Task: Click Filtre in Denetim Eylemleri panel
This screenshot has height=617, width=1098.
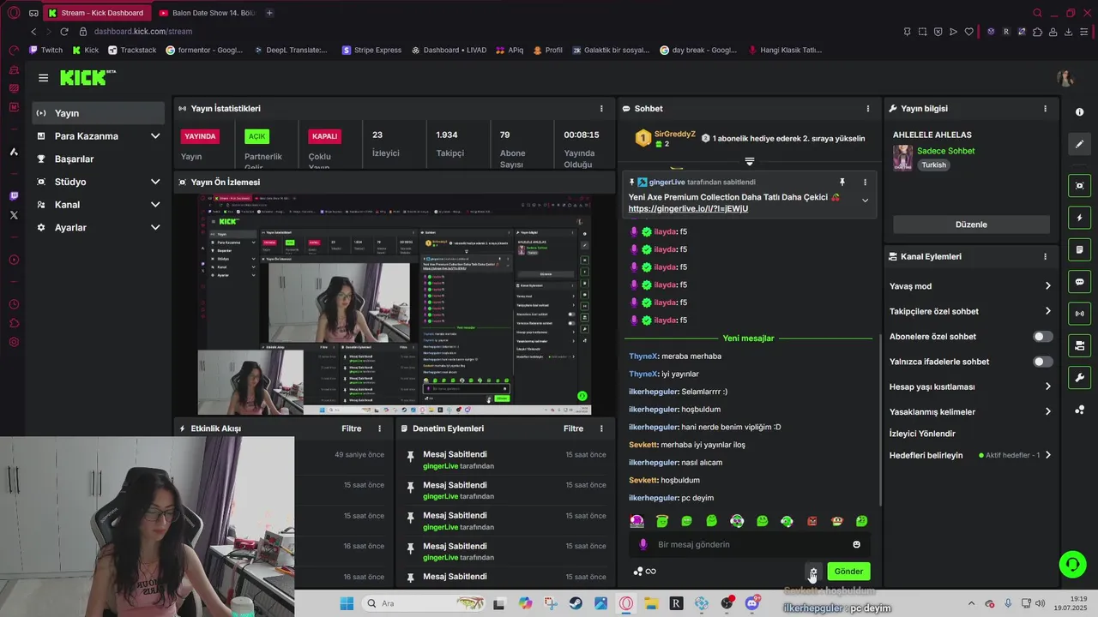Action: (573, 428)
